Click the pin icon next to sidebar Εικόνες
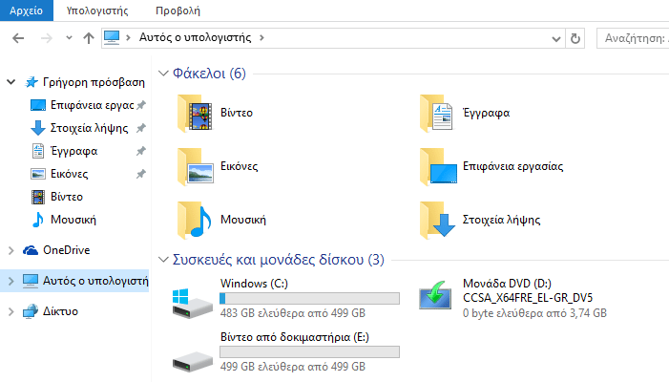Image resolution: width=669 pixels, height=382 pixels. pos(141,174)
